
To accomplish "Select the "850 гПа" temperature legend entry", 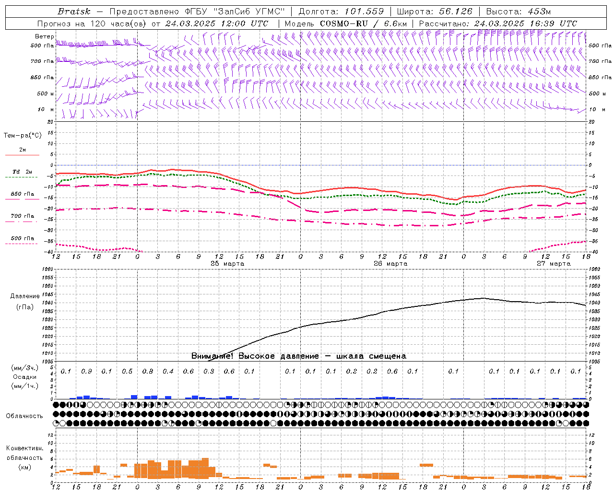I will click(x=23, y=194).
